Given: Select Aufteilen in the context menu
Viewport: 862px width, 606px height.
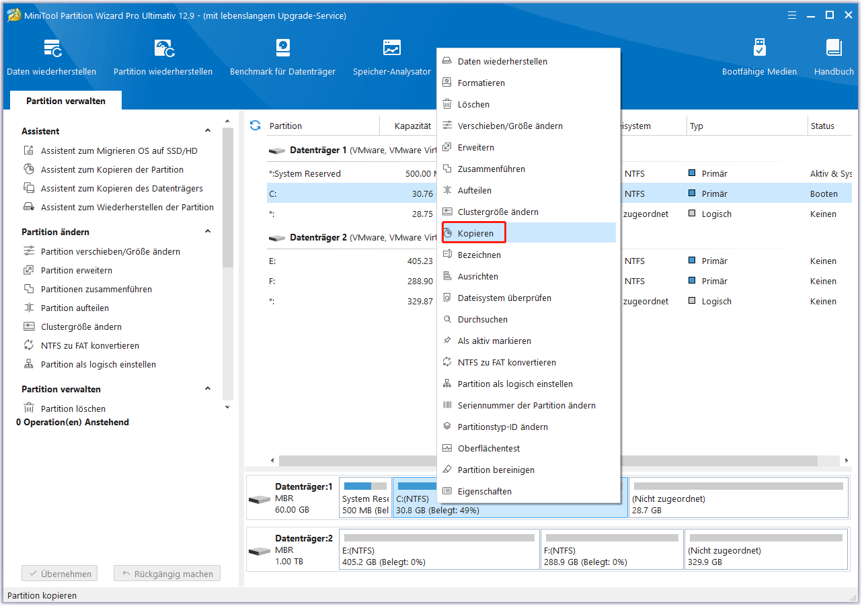Looking at the screenshot, I should click(528, 191).
